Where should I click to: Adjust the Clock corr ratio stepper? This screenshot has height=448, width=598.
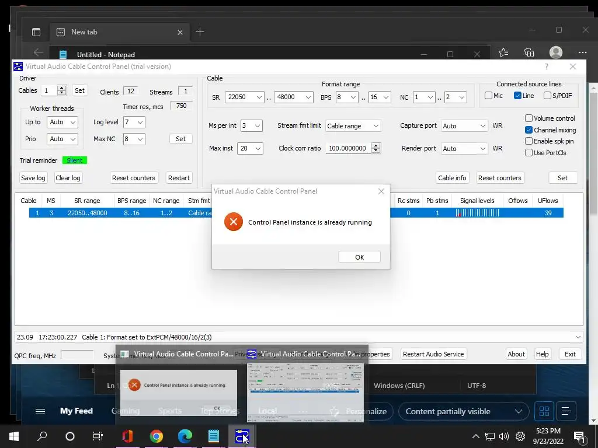point(376,148)
